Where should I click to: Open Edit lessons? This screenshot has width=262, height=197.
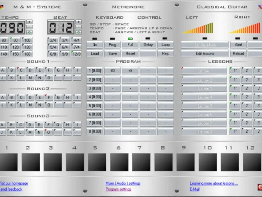tap(205, 54)
